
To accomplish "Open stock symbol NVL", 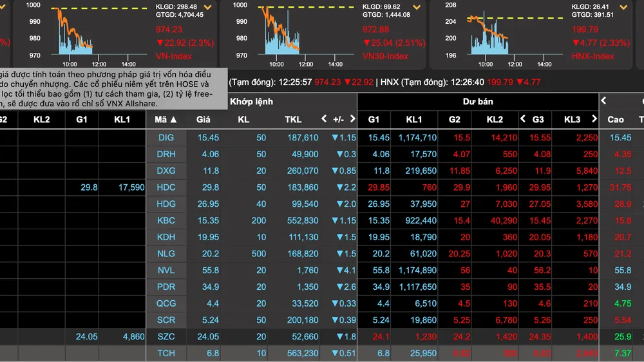I will (166, 271).
